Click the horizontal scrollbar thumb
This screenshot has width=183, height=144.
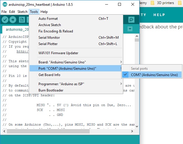48,131
